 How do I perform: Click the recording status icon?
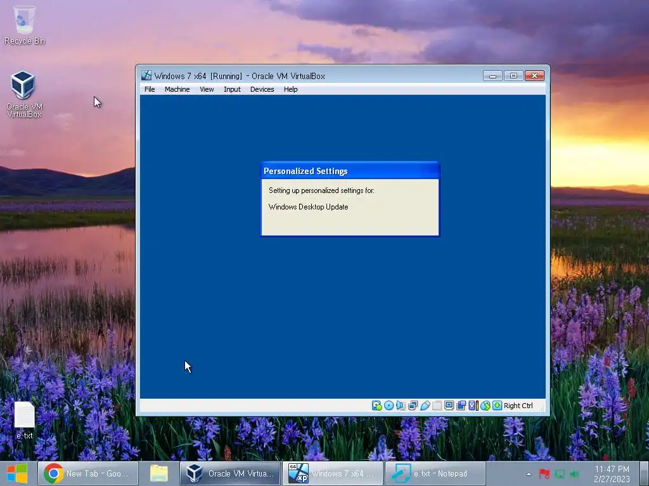tap(461, 406)
